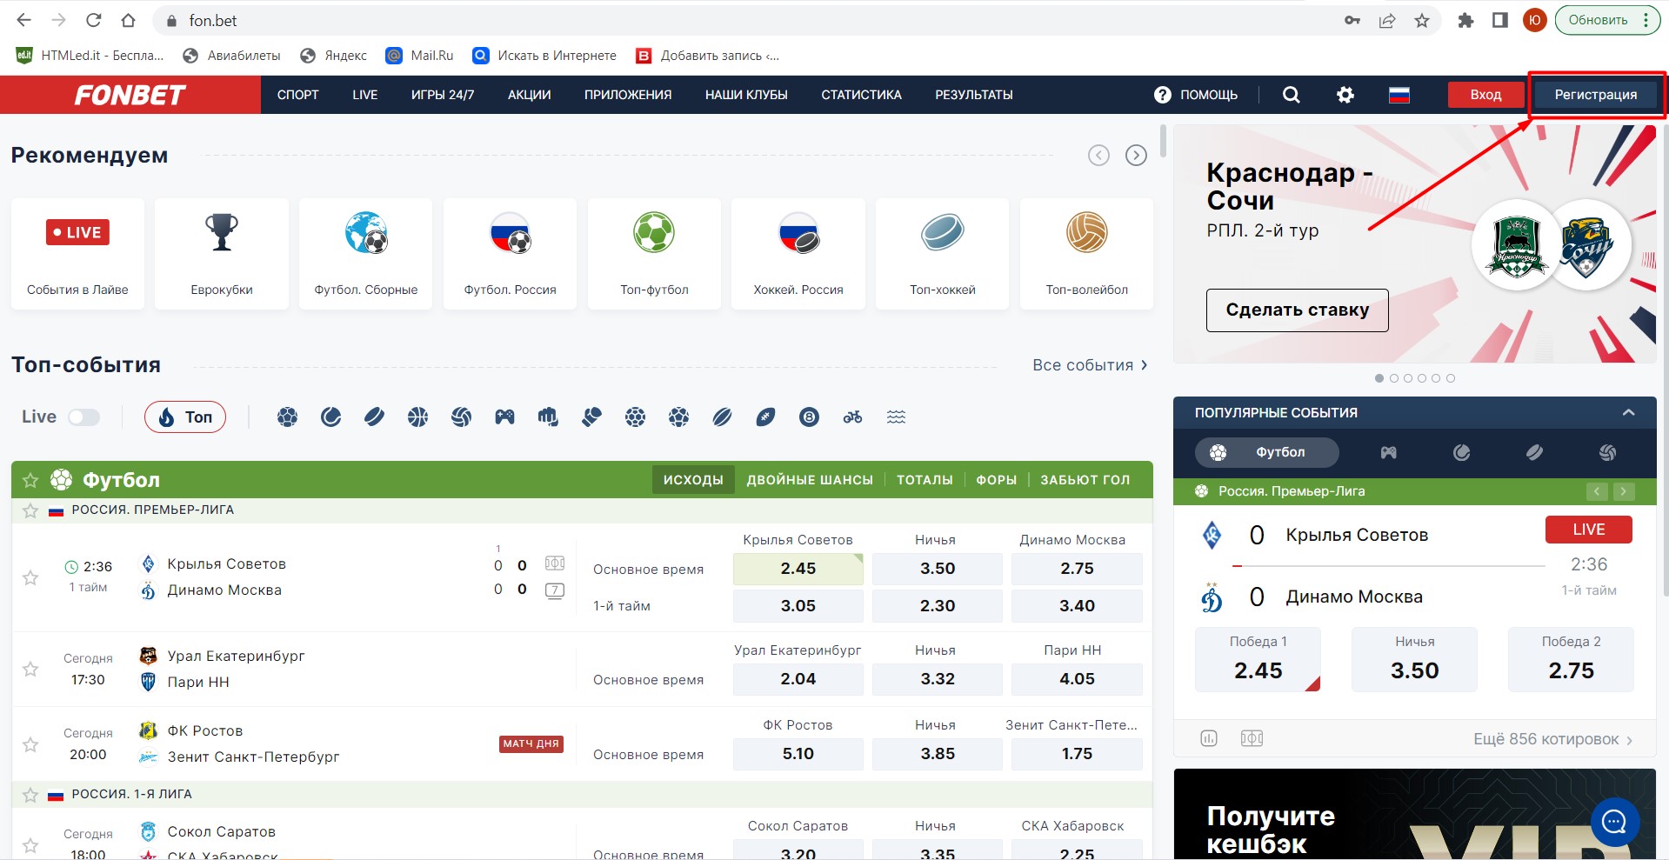Open settings gear in Fonbet header
This screenshot has width=1669, height=860.
[x=1345, y=95]
